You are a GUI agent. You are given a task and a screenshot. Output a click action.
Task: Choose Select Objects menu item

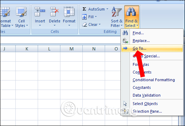point(152,104)
